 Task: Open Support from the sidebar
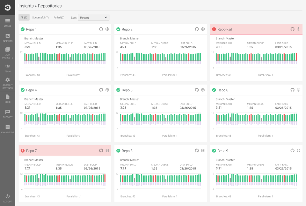click(x=7, y=112)
